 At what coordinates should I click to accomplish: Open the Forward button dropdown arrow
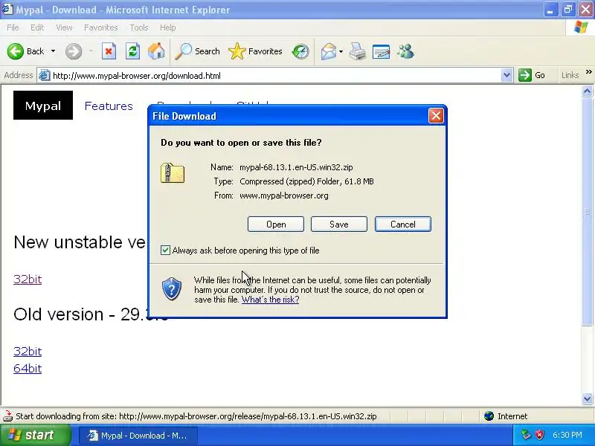pyautogui.click(x=91, y=51)
